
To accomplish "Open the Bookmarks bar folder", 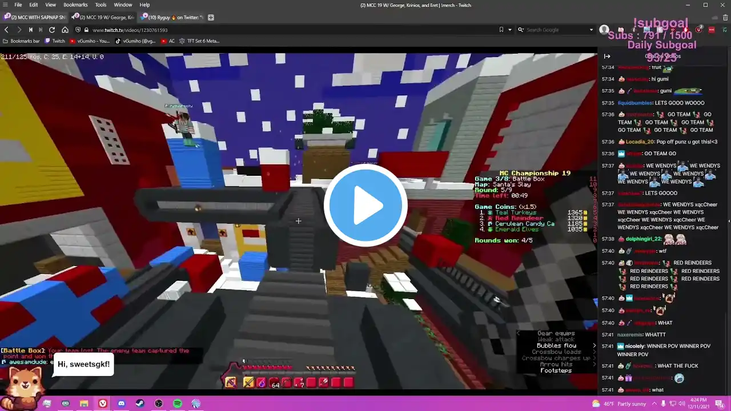I will (x=22, y=41).
